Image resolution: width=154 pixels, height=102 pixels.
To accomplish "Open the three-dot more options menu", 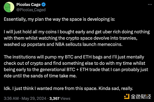I will pyautogui.click(x=150, y=5).
